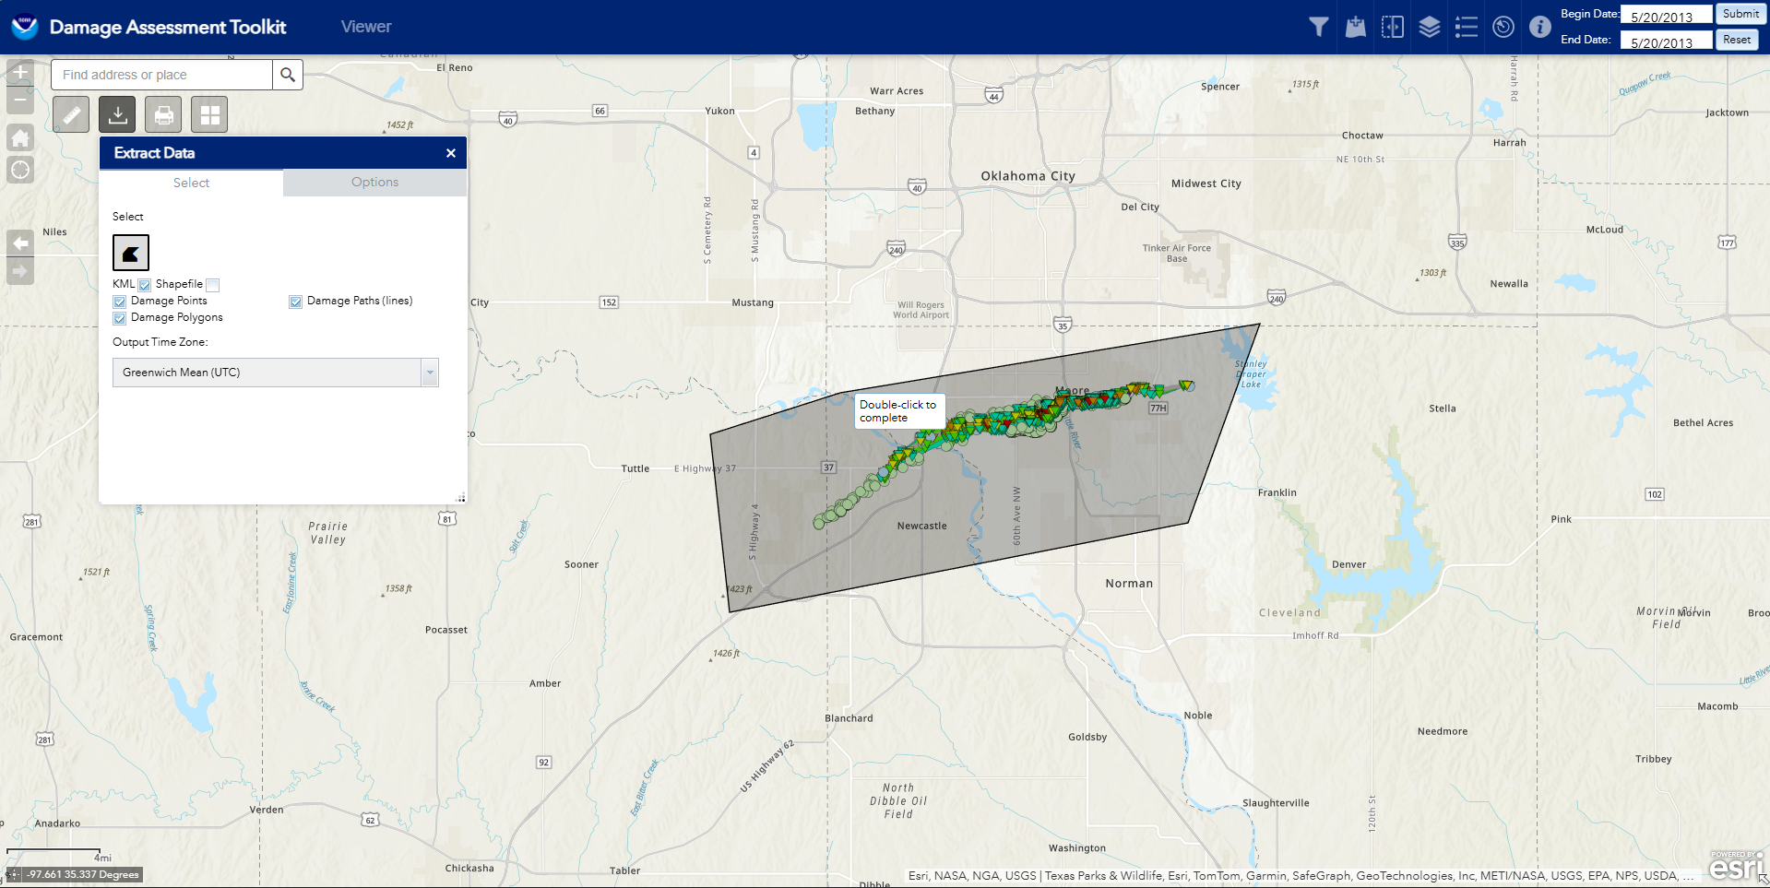Show the Legend list icon

point(1467,27)
